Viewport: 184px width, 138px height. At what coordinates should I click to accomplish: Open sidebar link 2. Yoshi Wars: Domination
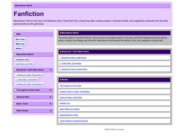[26, 79]
